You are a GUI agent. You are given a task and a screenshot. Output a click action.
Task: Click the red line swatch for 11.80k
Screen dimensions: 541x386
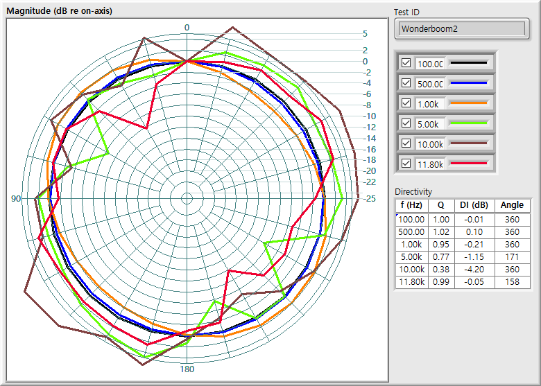point(469,163)
